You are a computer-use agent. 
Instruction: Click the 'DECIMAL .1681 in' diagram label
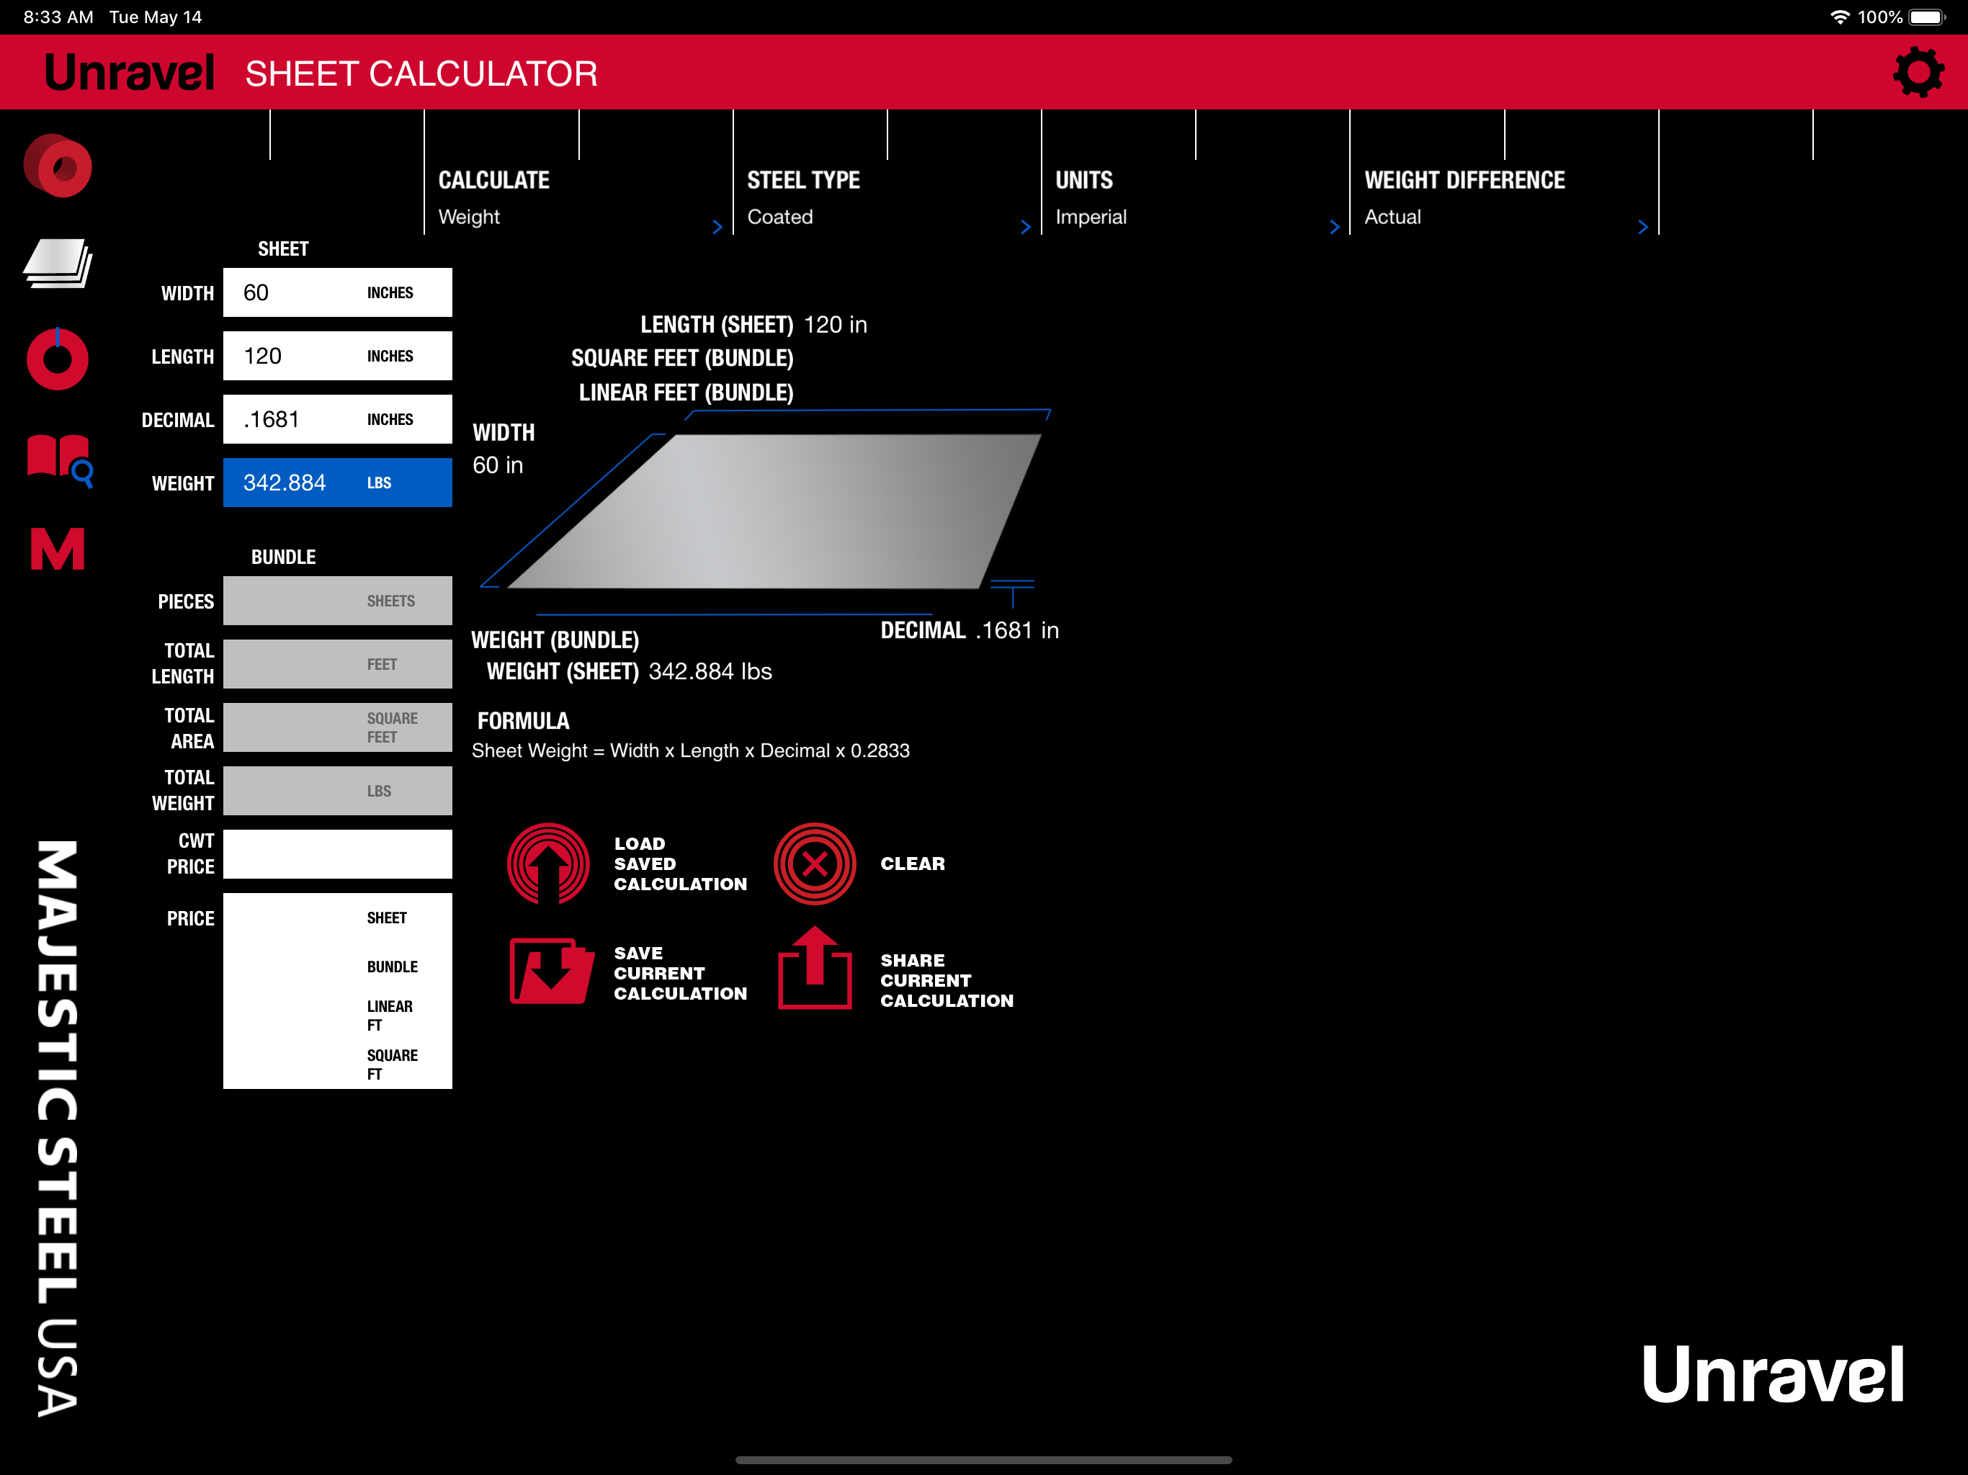click(970, 631)
